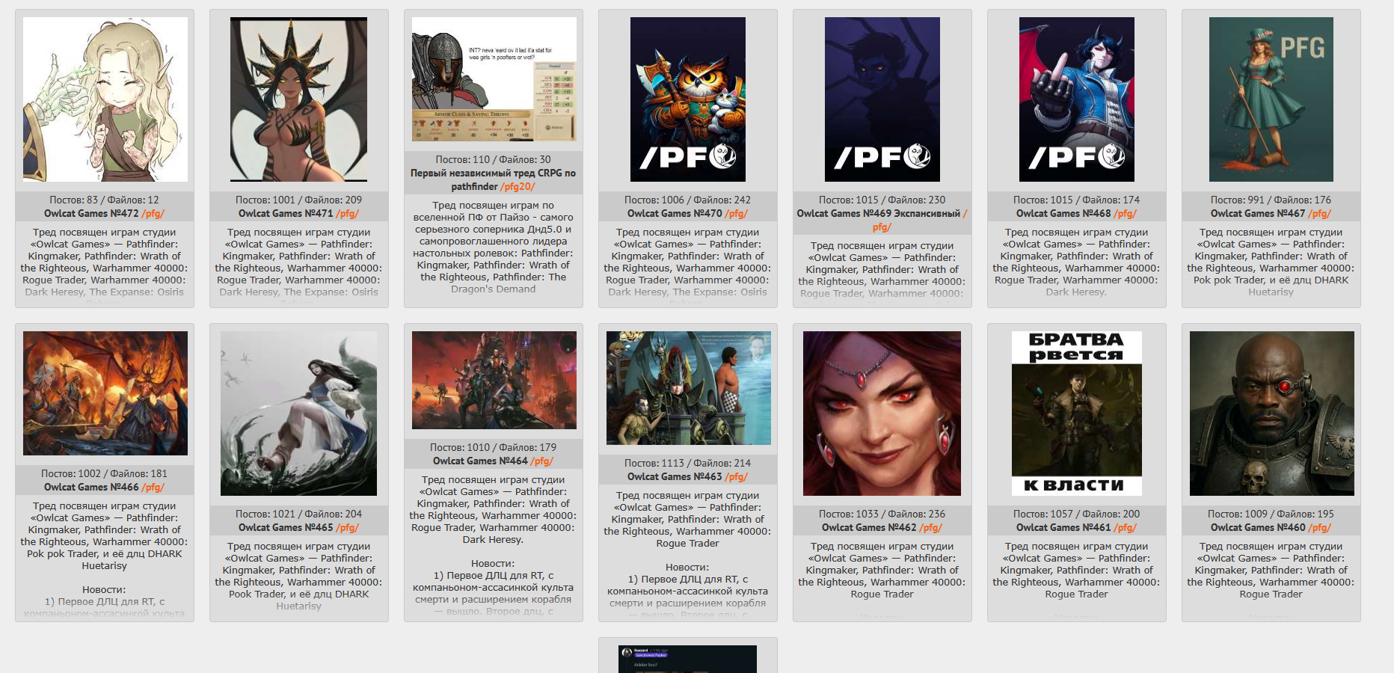Select the title 'Owlcat Games №468'
The image size is (1394, 673).
[1063, 213]
